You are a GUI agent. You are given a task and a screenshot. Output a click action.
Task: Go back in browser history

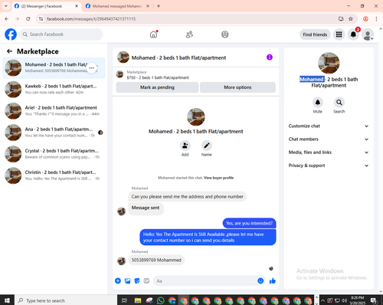[7, 18]
